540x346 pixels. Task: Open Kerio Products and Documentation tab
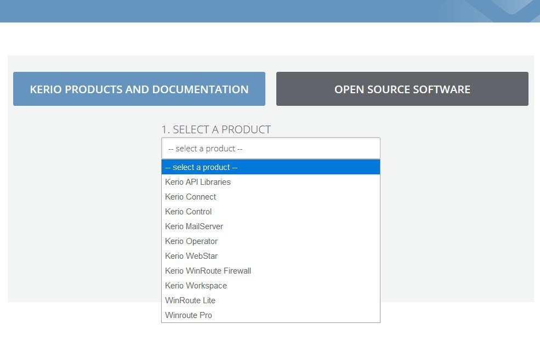click(x=139, y=89)
